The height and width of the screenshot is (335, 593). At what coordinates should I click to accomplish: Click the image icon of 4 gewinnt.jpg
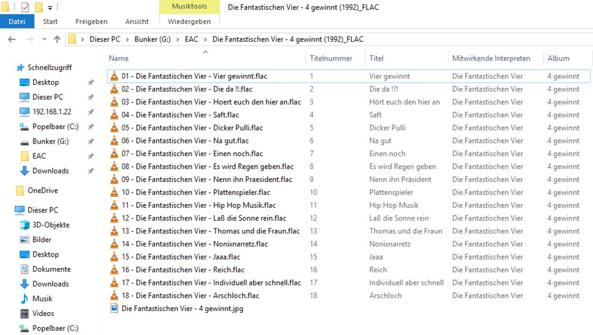(114, 308)
